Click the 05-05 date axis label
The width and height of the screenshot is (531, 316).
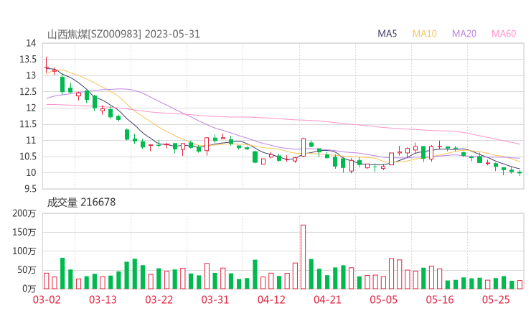coord(384,299)
